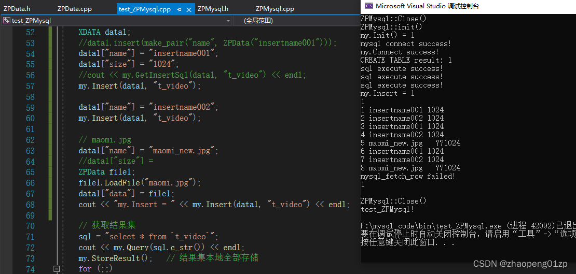Click the "insertname002" assignment line
Image resolution: width=576 pixels, height=274 pixels.
click(148, 107)
